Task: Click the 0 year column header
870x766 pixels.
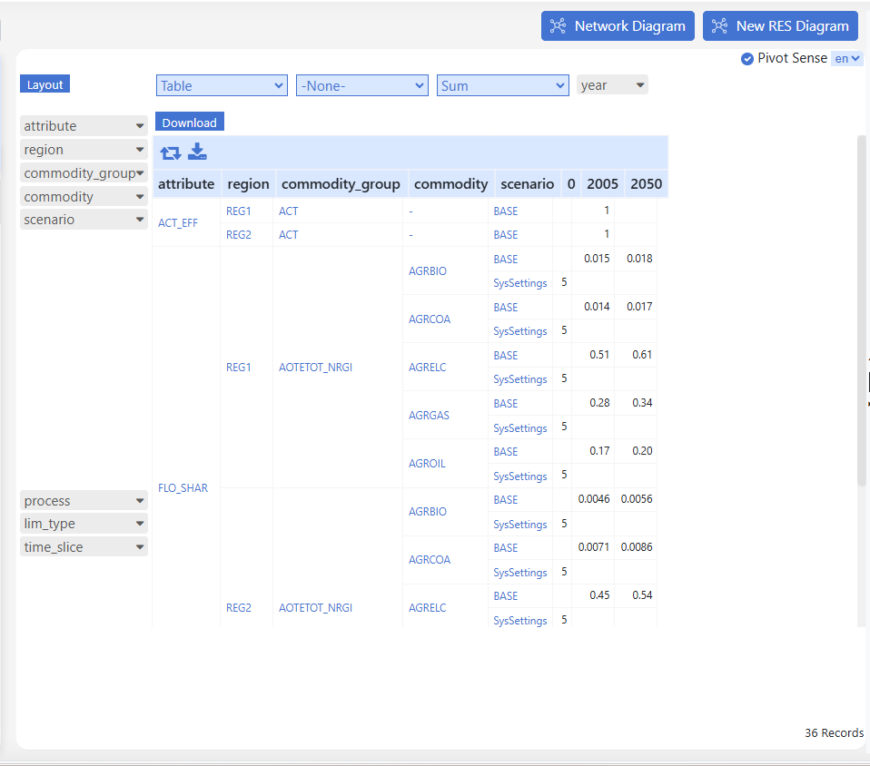Action: (x=571, y=184)
